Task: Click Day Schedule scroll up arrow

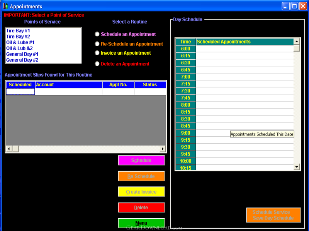Action: pyautogui.click(x=297, y=42)
